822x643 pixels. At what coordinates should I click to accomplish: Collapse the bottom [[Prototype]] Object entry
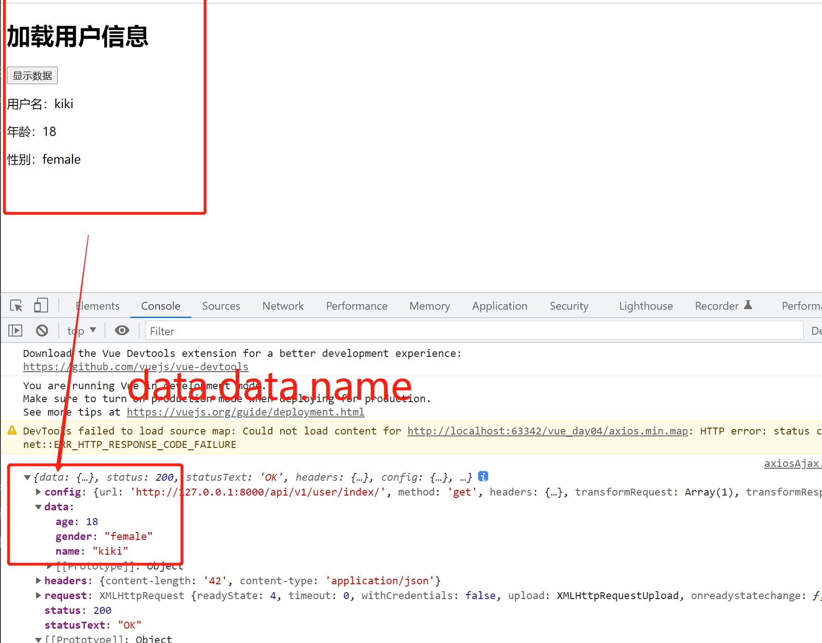(38, 640)
